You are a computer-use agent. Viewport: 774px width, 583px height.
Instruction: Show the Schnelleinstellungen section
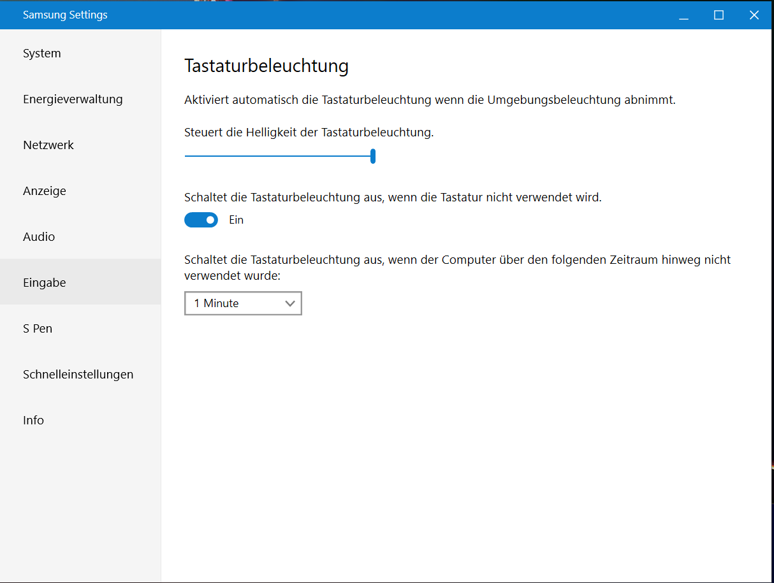(78, 375)
